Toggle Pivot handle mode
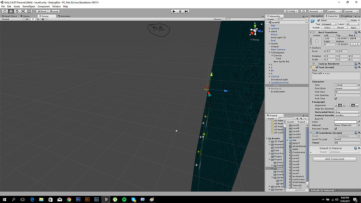361x203 pixels. click(41, 11)
